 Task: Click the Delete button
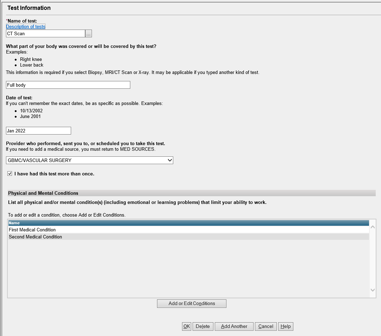pyautogui.click(x=202, y=326)
